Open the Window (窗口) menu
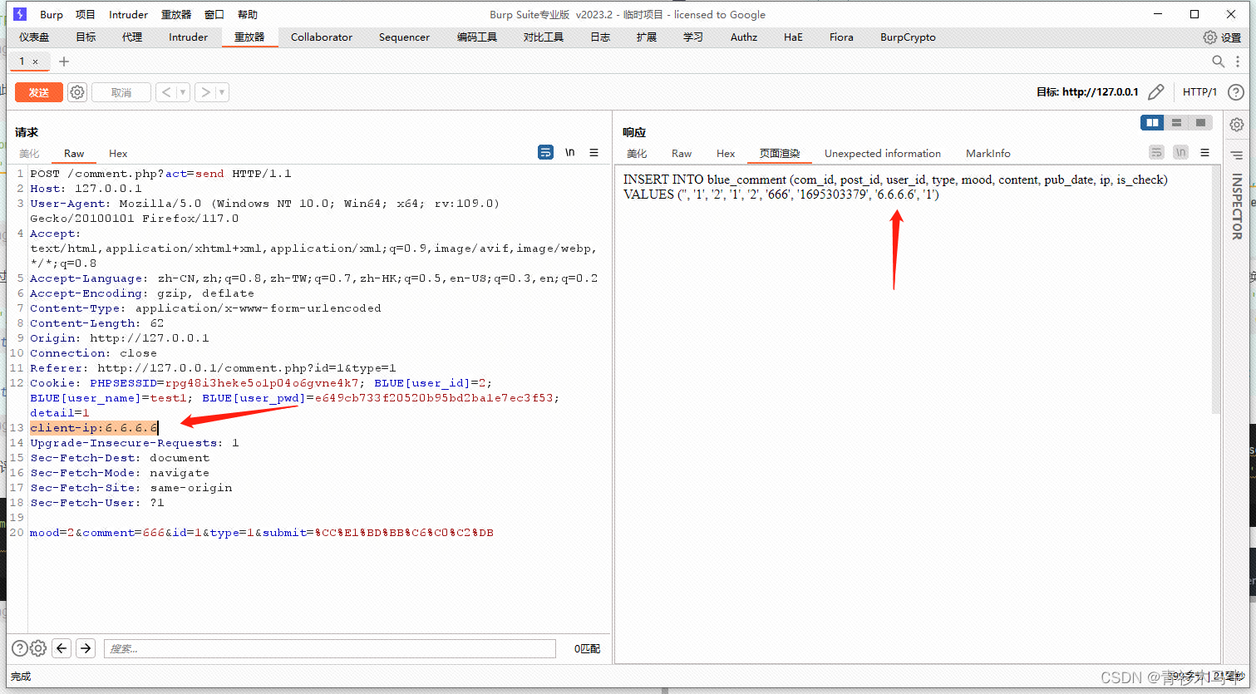 pyautogui.click(x=214, y=14)
